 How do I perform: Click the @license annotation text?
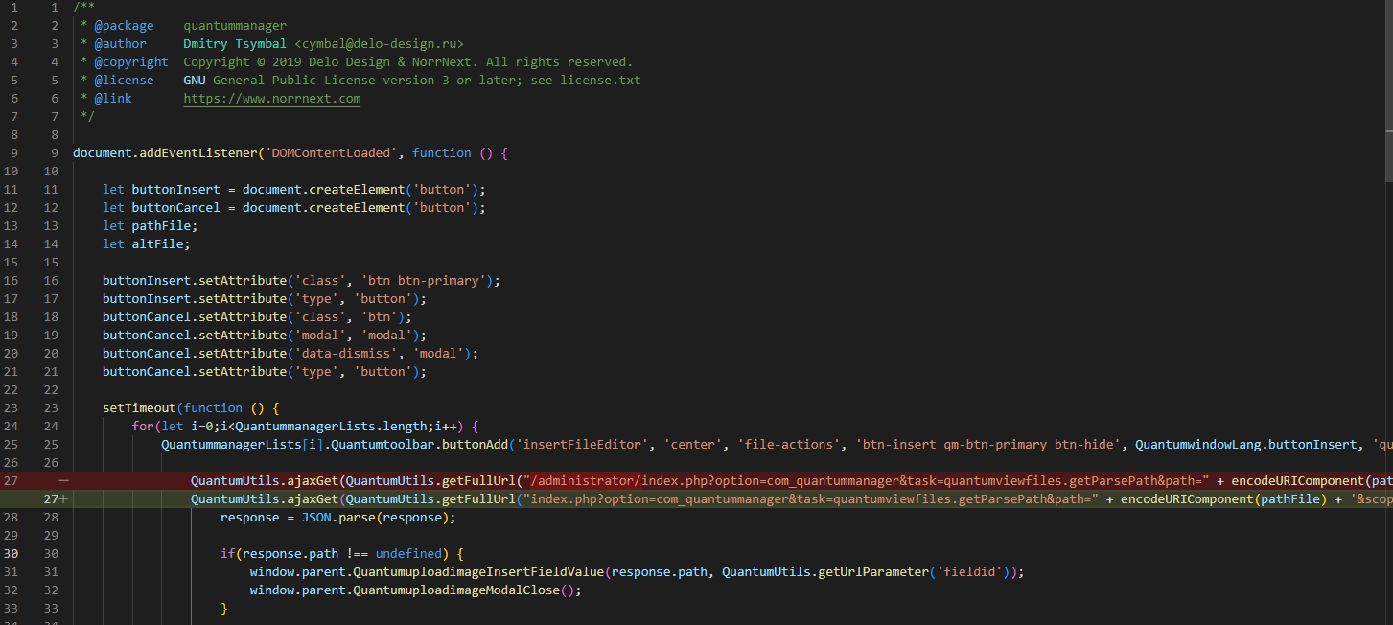[123, 80]
